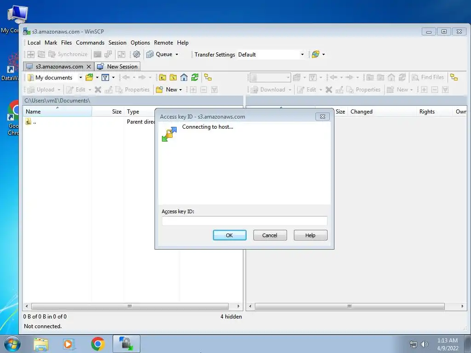Click the local Delete X icon
This screenshot has width=471, height=353.
click(98, 90)
